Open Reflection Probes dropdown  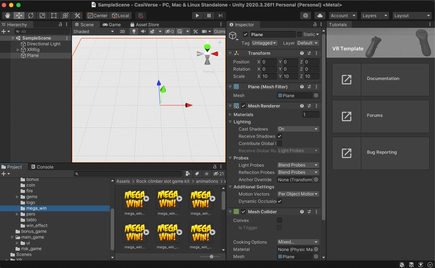[298, 172]
